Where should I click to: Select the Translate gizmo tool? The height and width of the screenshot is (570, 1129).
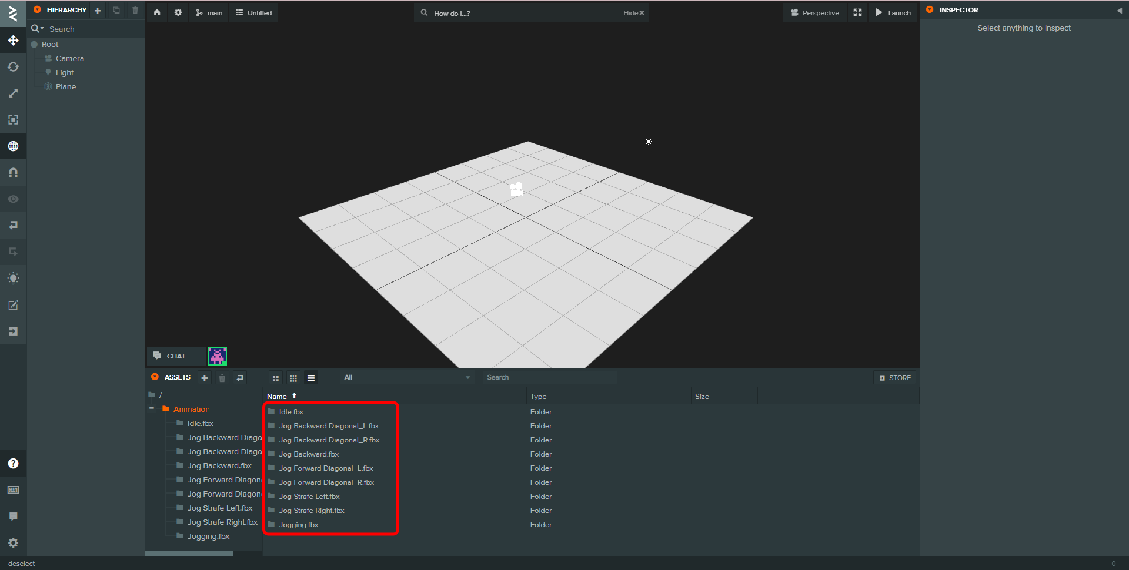(x=13, y=41)
